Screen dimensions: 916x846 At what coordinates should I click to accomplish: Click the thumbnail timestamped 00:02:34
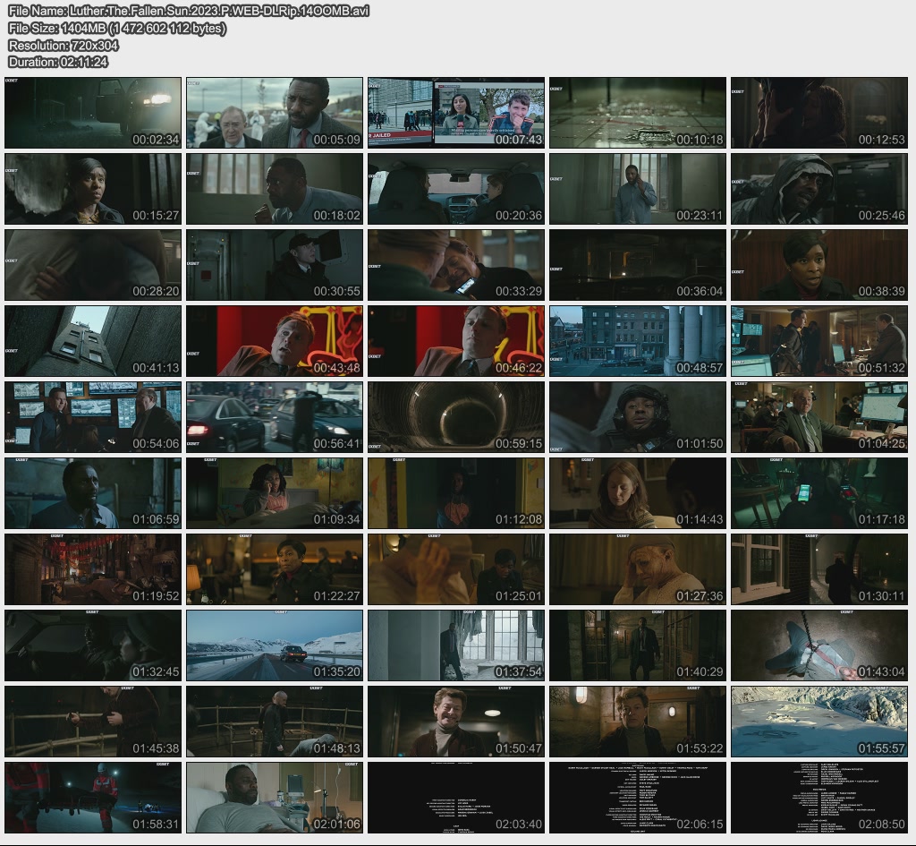click(x=93, y=113)
